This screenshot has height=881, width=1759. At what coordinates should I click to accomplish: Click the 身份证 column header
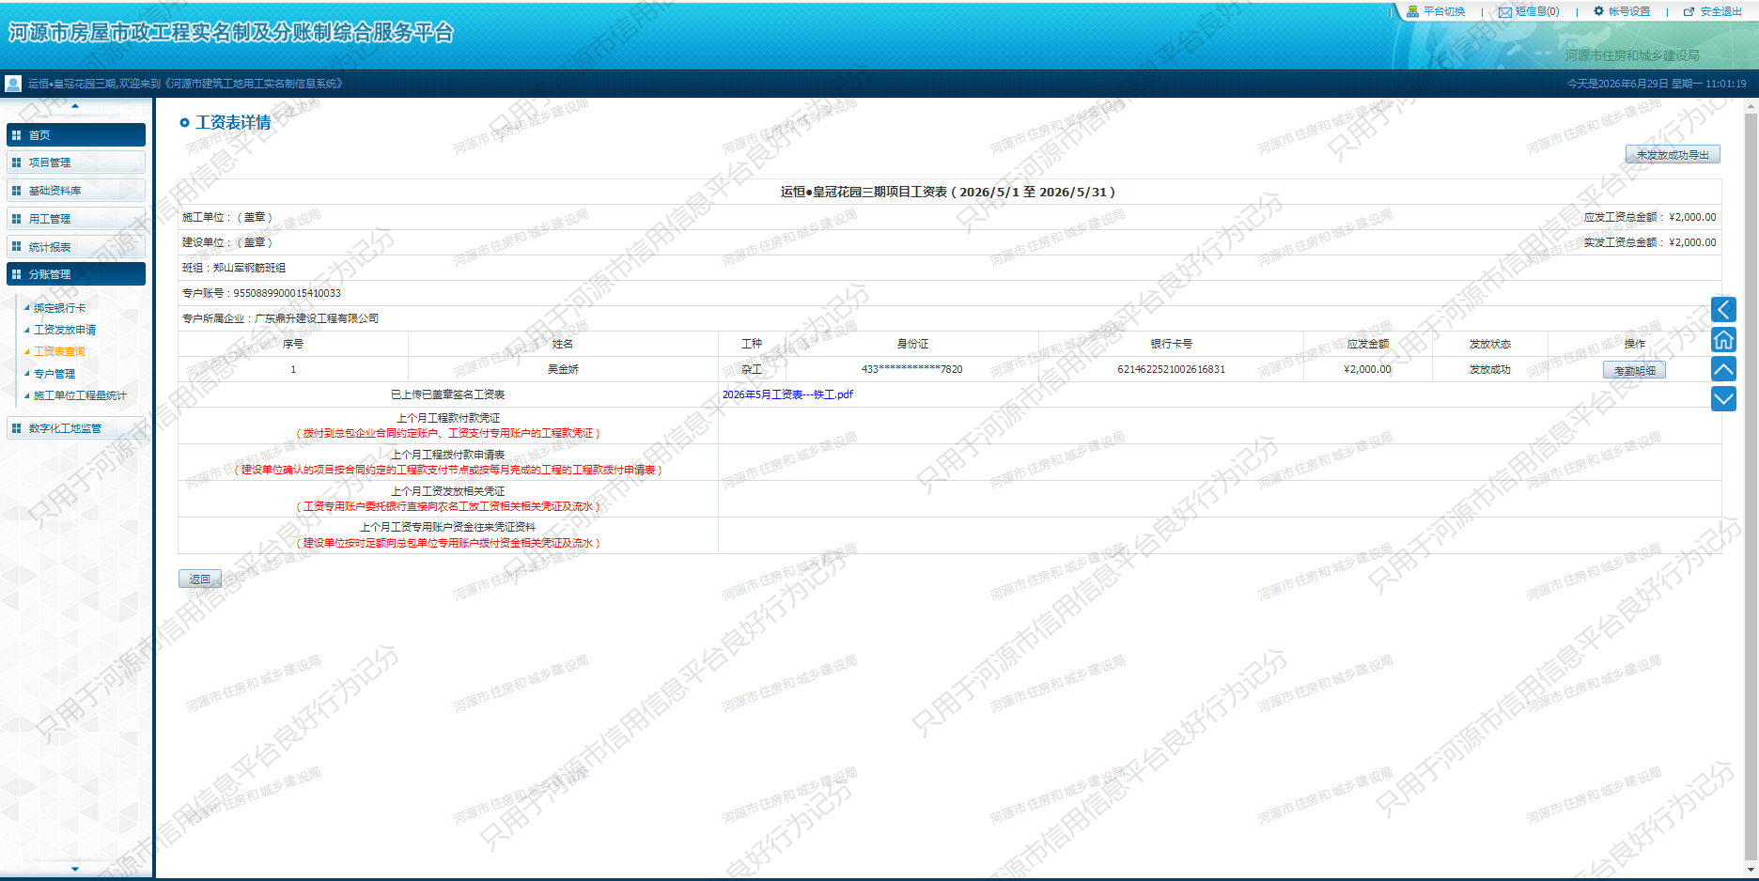coord(911,344)
